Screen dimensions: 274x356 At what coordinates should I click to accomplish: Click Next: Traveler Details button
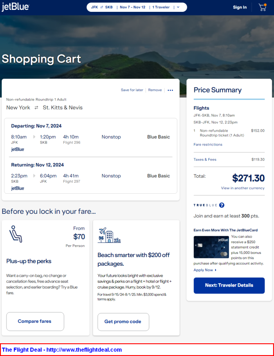coord(229,285)
